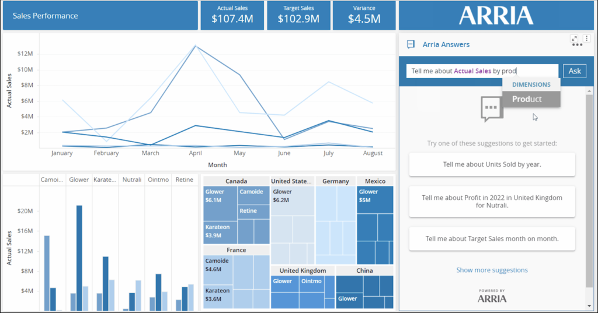Click the Month axis title

pyautogui.click(x=217, y=165)
